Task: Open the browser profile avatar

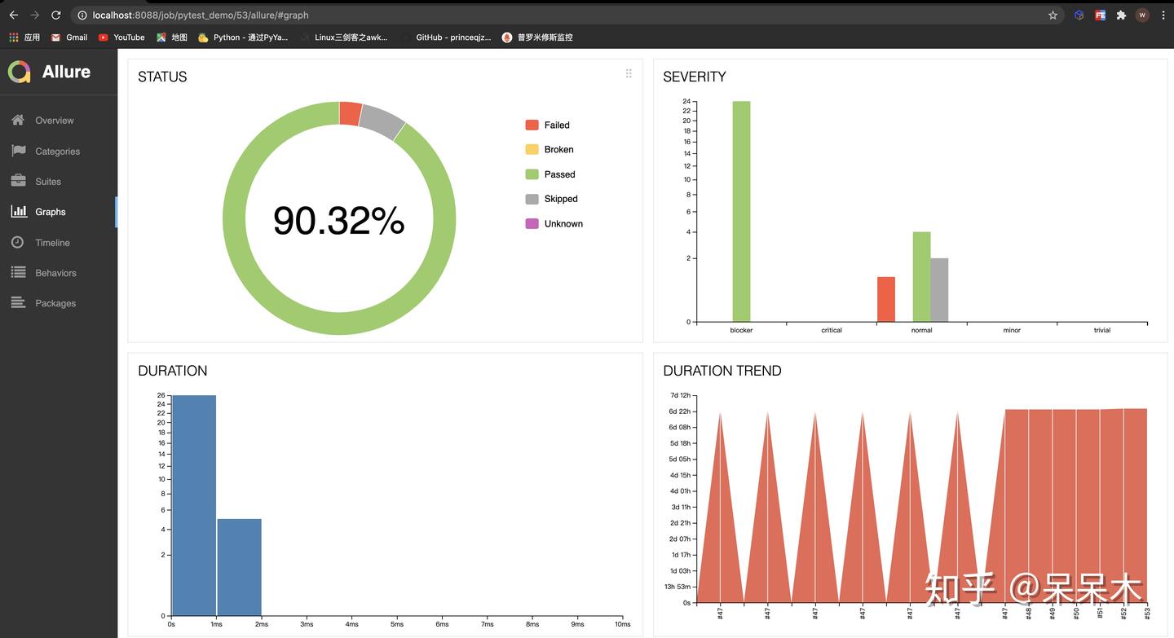Action: pyautogui.click(x=1142, y=15)
